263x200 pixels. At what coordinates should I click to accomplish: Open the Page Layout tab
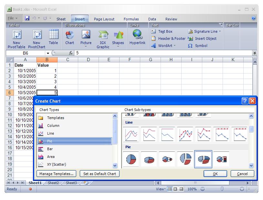104,19
